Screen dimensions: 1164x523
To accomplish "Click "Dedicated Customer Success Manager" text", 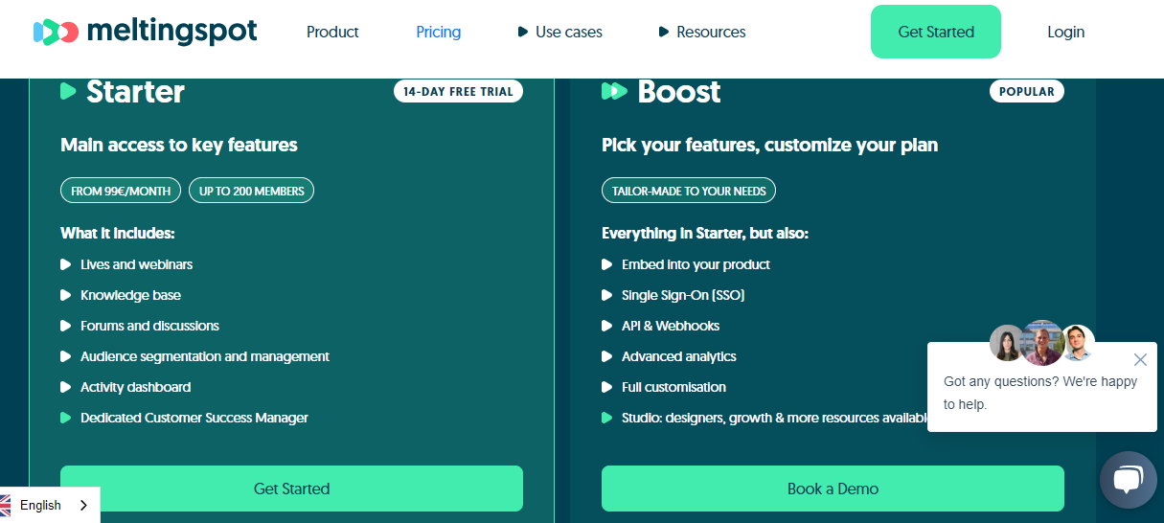I will [x=194, y=418].
